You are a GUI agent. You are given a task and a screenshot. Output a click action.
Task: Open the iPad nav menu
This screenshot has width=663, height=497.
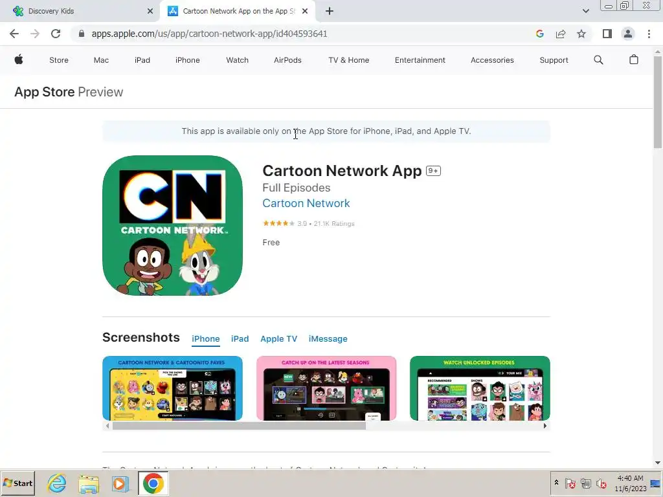[142, 60]
